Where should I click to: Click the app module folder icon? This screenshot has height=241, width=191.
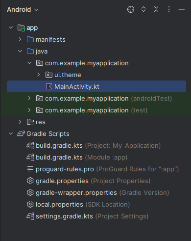tap(21, 28)
